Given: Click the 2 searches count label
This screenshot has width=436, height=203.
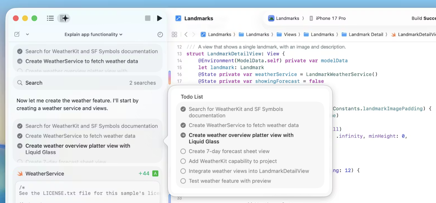Looking at the screenshot, I should pos(142,83).
